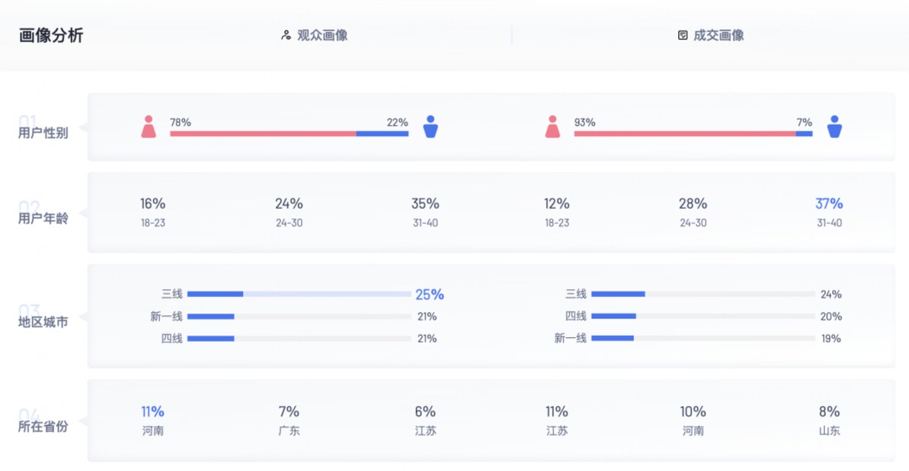The image size is (909, 471).
Task: Click the 用户性别 section label
Action: pyautogui.click(x=43, y=133)
